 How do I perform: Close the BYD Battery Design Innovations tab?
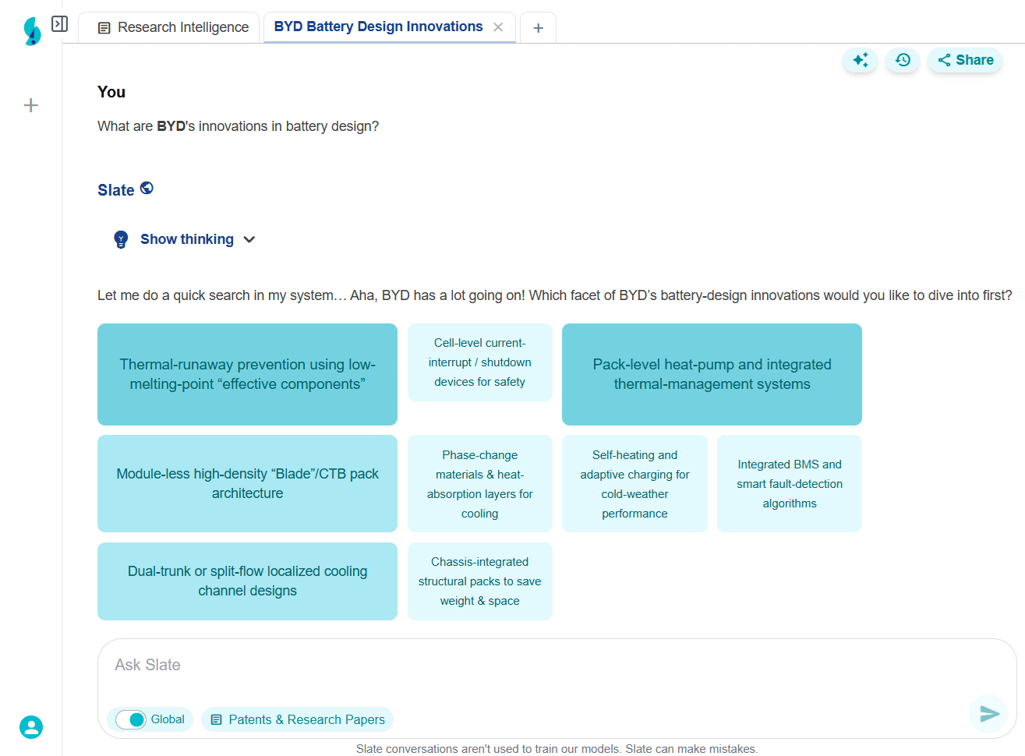(498, 27)
